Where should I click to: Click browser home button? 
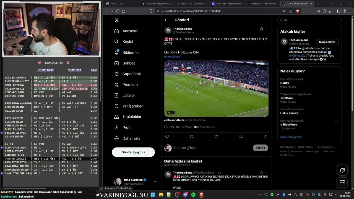tap(124, 11)
